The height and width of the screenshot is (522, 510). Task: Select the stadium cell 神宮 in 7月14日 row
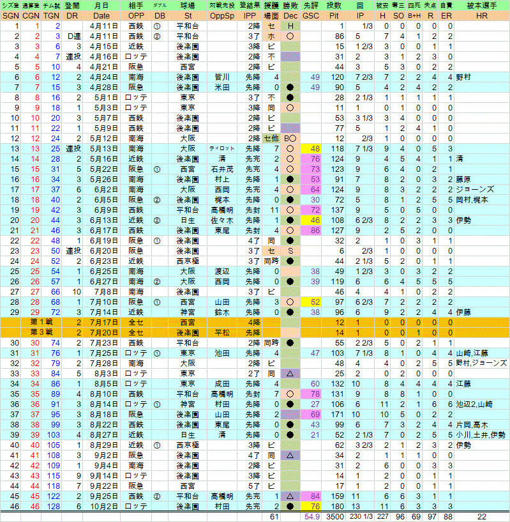tap(188, 312)
